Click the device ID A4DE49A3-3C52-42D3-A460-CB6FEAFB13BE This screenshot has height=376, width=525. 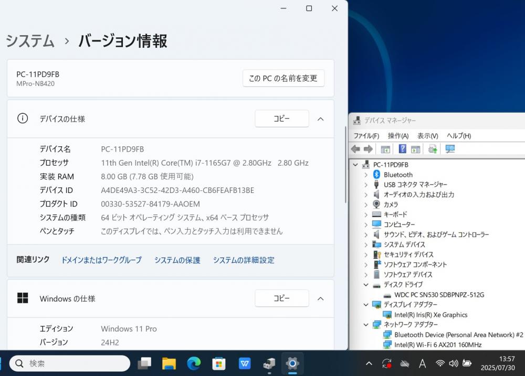(177, 190)
